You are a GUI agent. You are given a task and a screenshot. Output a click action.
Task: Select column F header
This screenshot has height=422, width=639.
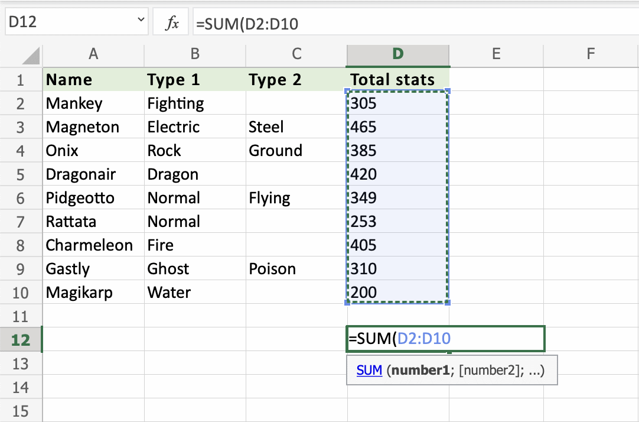[x=590, y=54]
